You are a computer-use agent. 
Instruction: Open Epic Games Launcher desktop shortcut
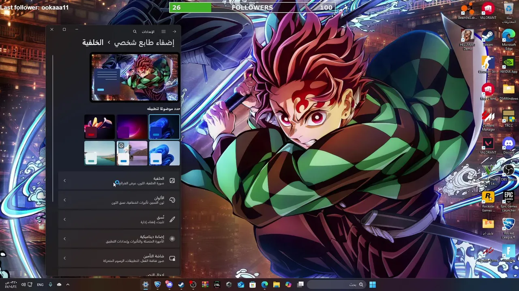pyautogui.click(x=508, y=202)
